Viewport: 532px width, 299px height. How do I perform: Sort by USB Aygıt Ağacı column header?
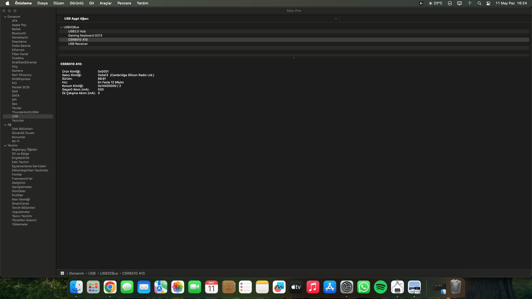click(x=76, y=19)
